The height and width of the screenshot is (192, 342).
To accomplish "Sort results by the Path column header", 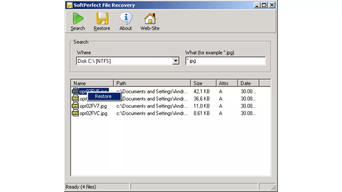I will click(x=152, y=83).
